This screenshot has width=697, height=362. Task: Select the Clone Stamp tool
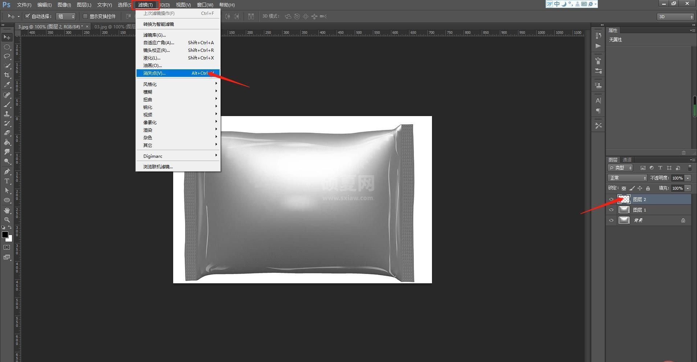(7, 114)
